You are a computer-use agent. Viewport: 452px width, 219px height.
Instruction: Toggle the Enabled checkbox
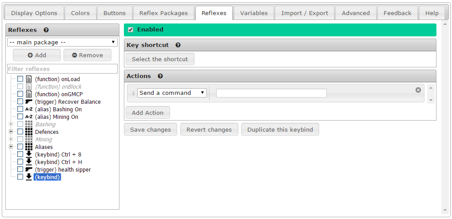point(131,30)
